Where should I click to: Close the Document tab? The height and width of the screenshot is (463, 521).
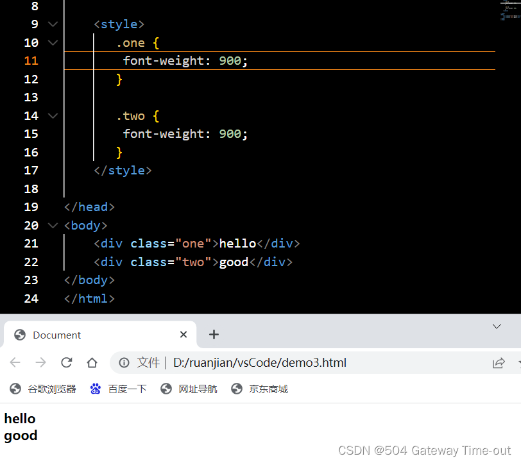[x=184, y=335]
